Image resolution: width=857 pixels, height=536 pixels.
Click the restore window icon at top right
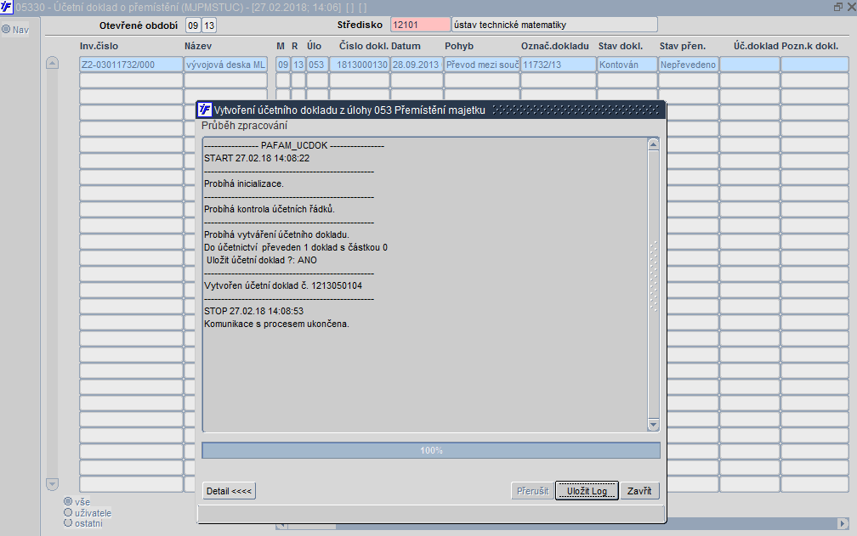[838, 7]
